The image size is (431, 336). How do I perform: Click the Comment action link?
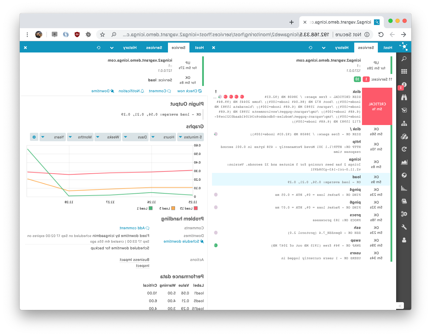pos(160,91)
